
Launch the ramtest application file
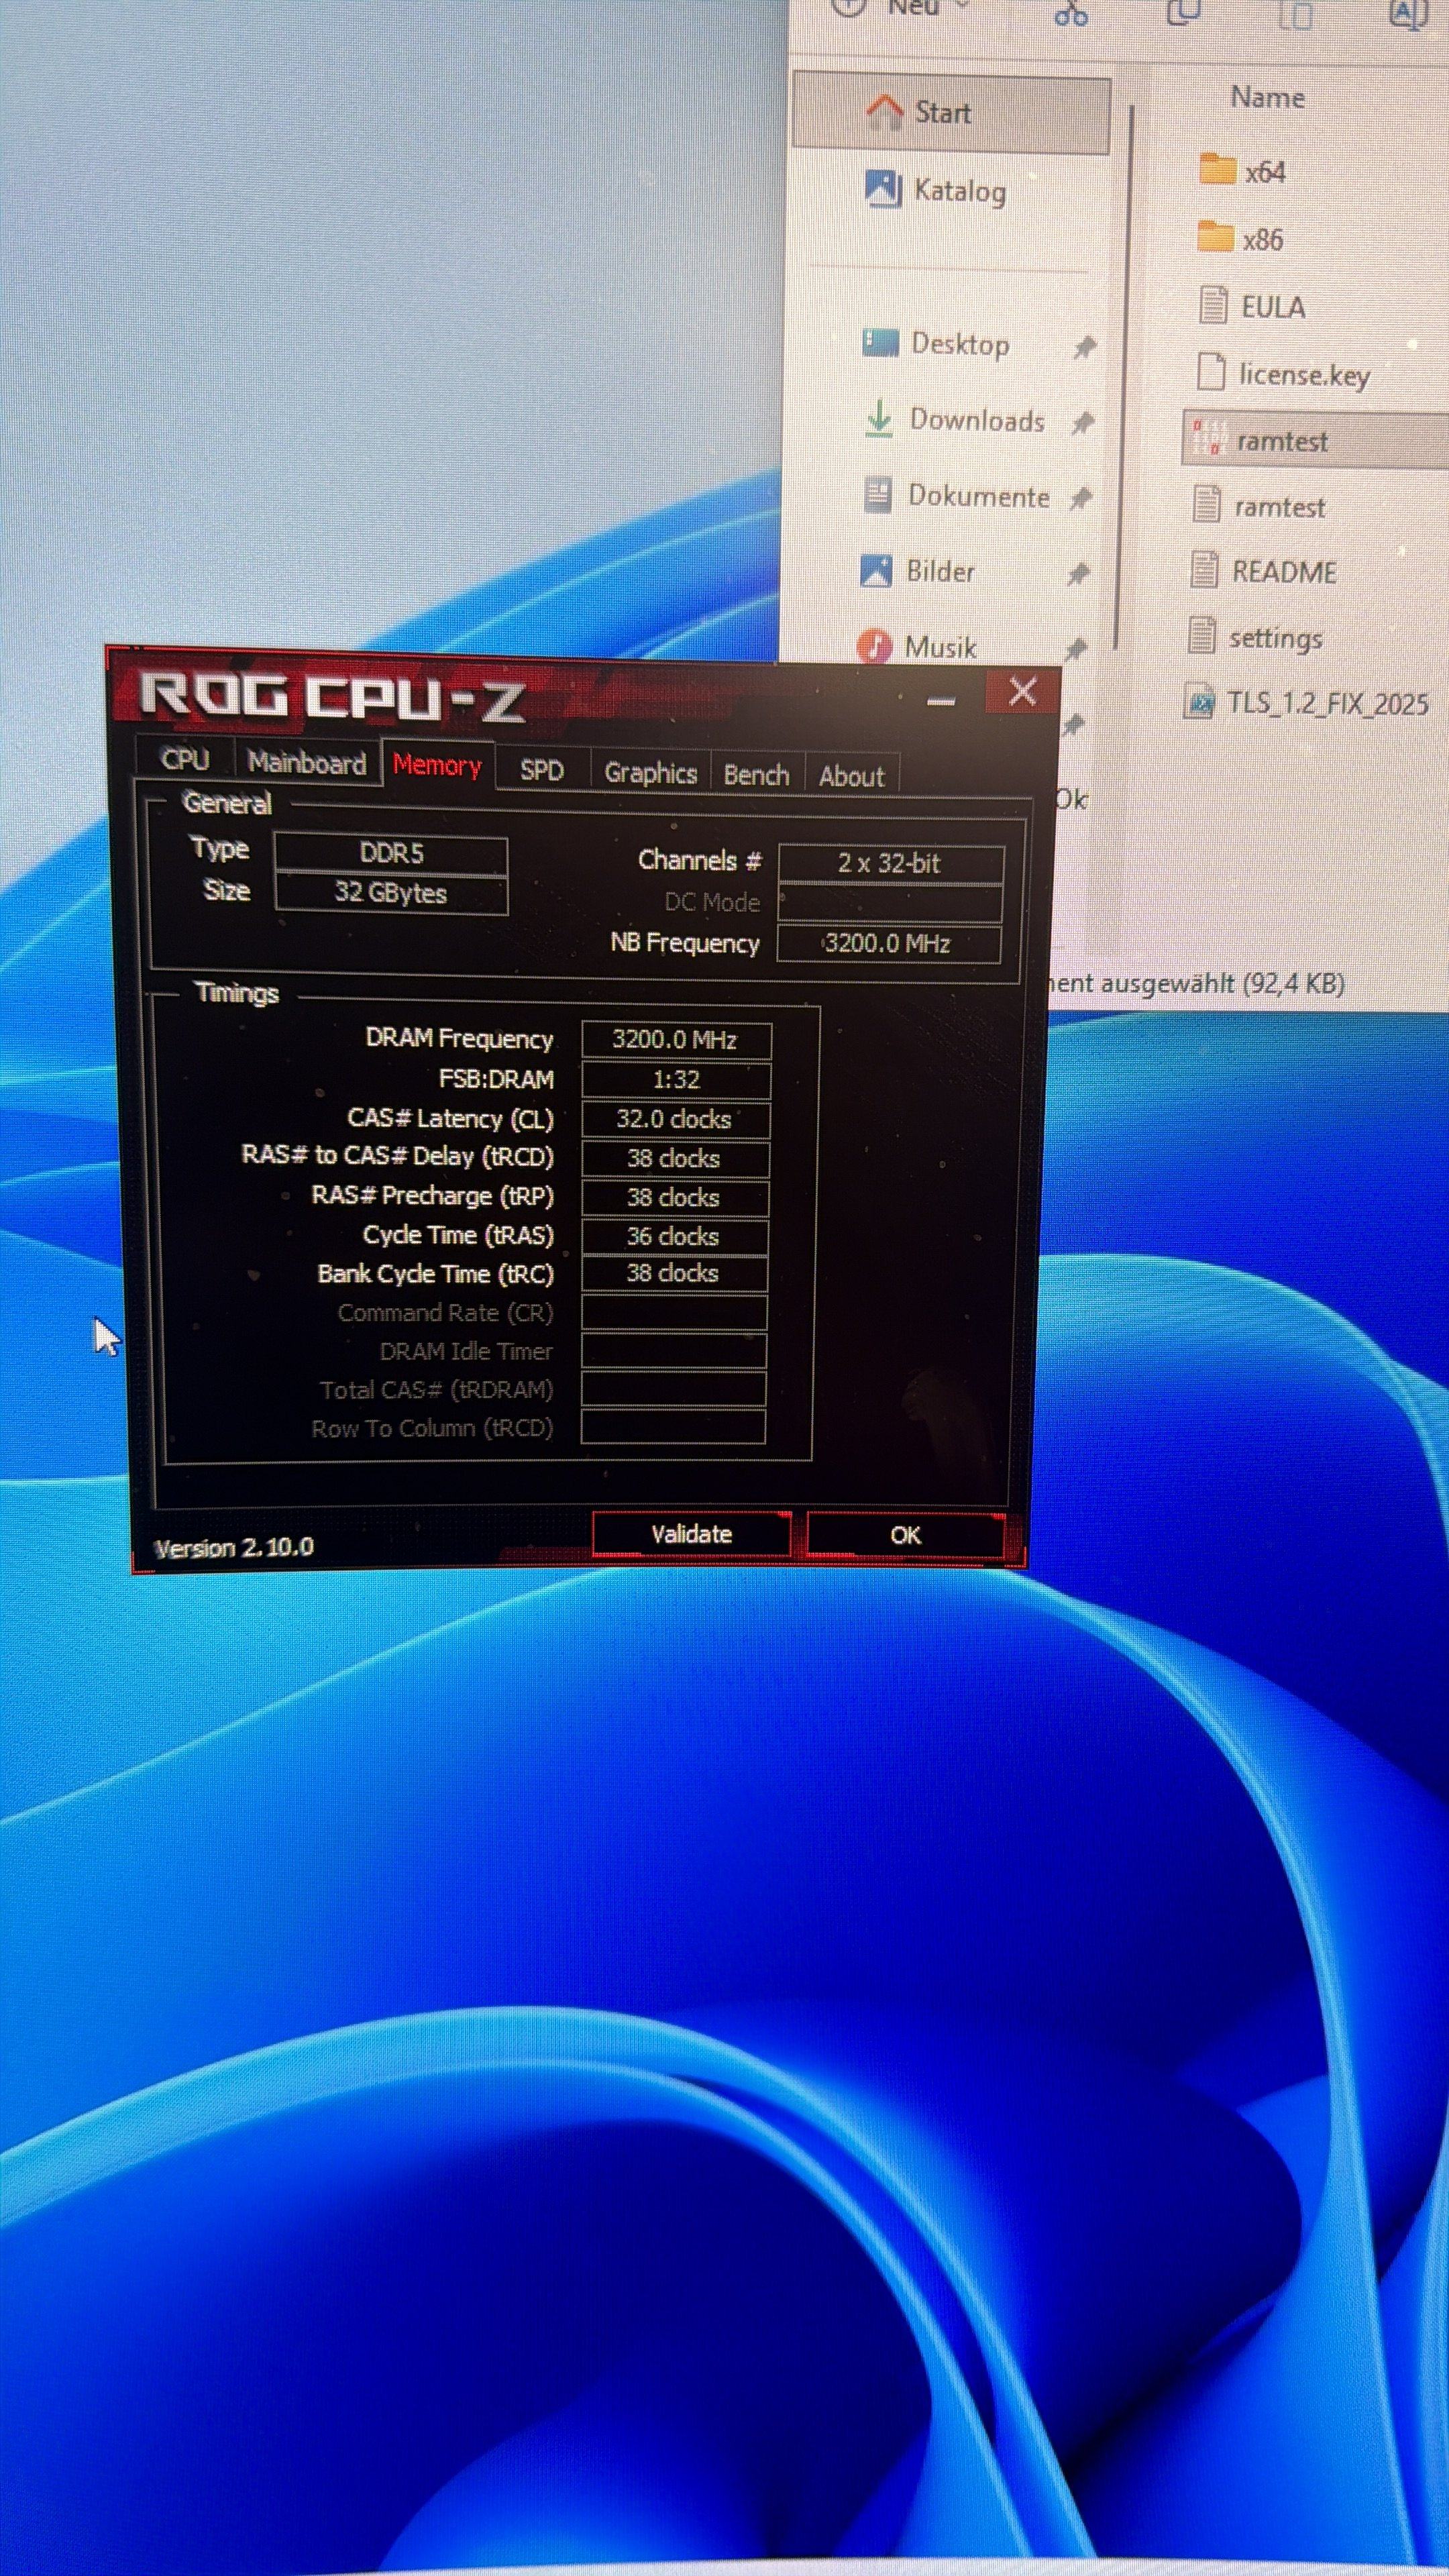[x=1281, y=441]
